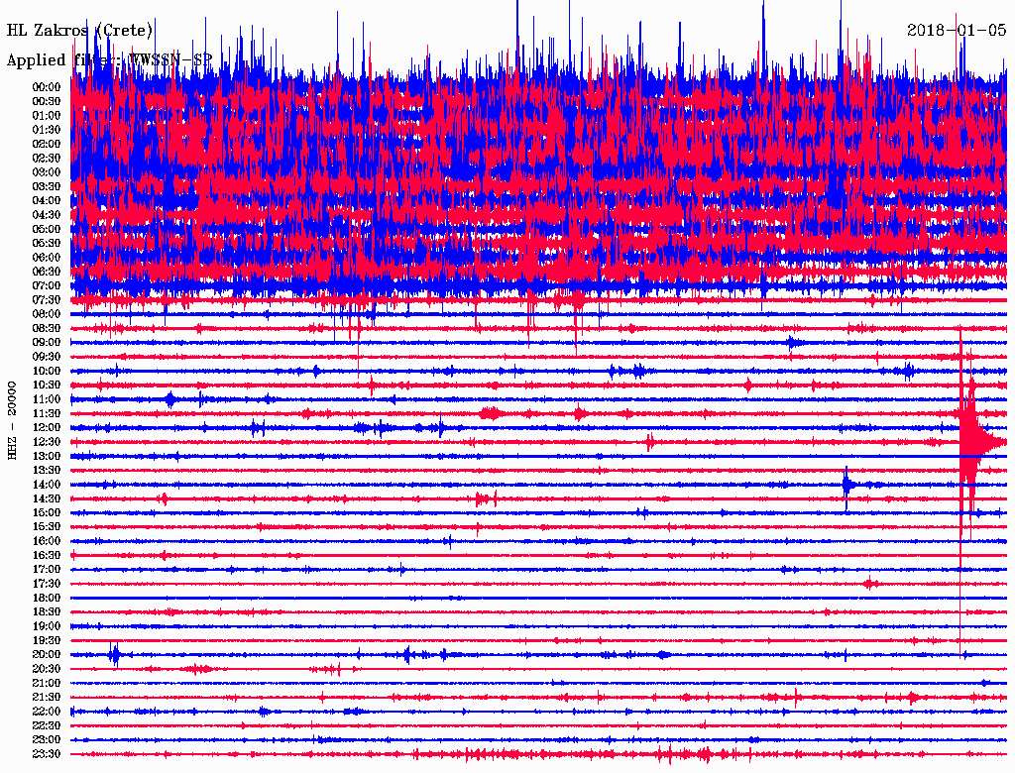Select the 02:30 time label
1015x773 pixels.
point(47,159)
